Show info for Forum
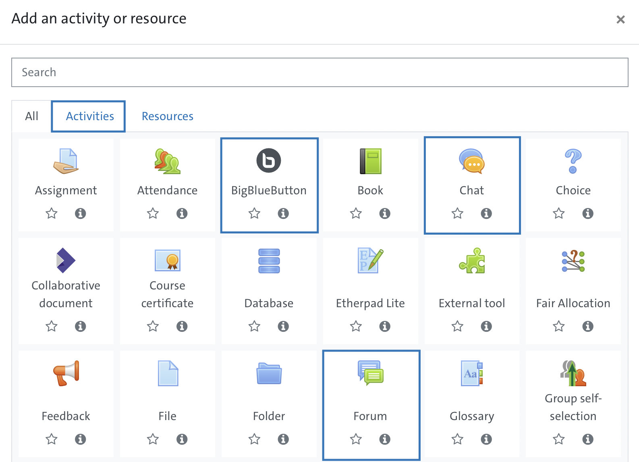This screenshot has width=639, height=462. click(385, 439)
